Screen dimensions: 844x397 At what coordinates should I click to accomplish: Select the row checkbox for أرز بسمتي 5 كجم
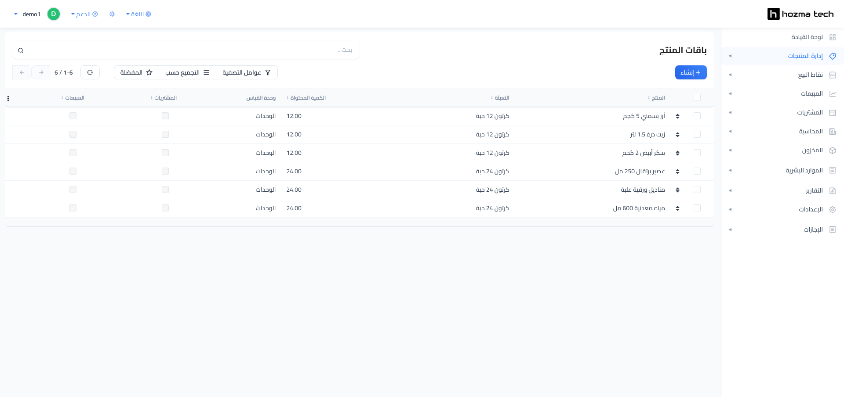click(697, 116)
